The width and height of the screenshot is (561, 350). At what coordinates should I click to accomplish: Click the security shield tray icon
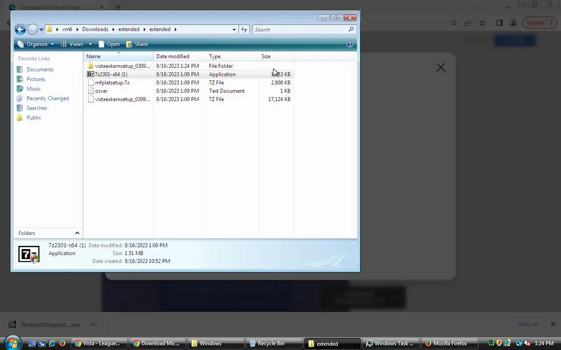(x=499, y=343)
